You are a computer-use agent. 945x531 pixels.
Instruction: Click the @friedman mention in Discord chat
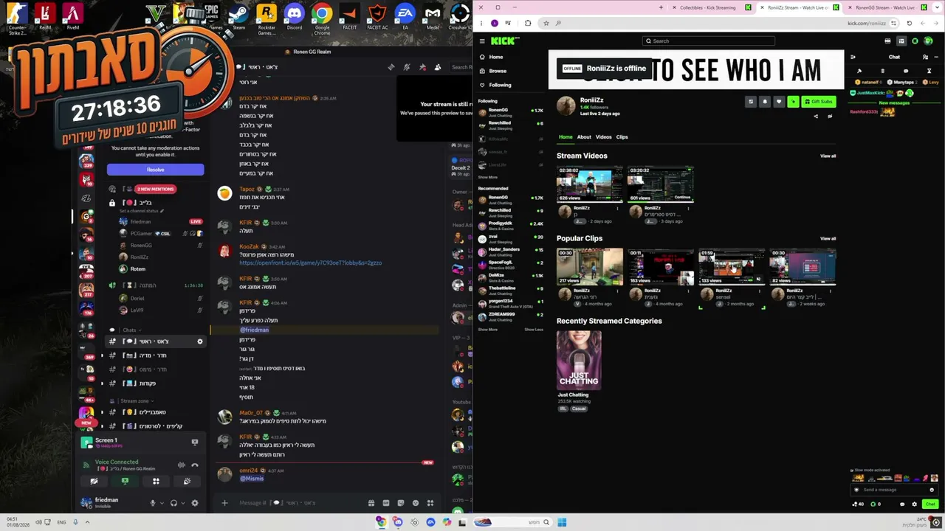tap(254, 330)
